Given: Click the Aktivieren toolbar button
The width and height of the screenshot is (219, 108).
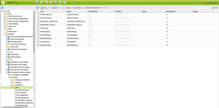Looking at the screenshot, I should (x=88, y=8).
